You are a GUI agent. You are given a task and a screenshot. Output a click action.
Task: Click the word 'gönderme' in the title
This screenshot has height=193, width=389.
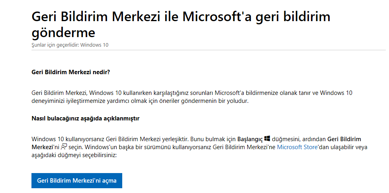(63, 33)
